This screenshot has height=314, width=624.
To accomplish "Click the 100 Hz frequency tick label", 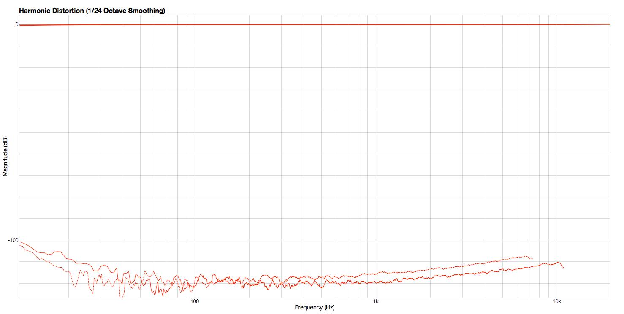I will click(195, 301).
